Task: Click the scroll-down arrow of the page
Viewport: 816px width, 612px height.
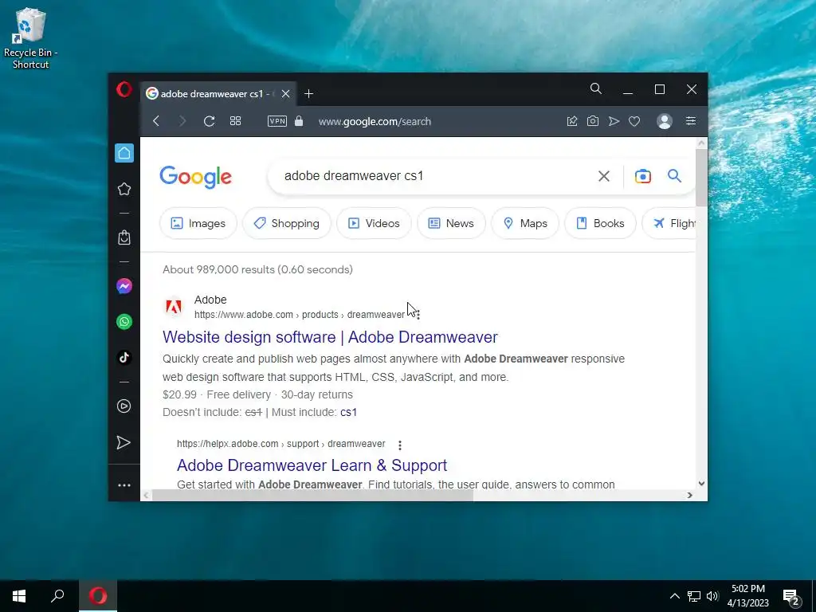Action: [701, 484]
